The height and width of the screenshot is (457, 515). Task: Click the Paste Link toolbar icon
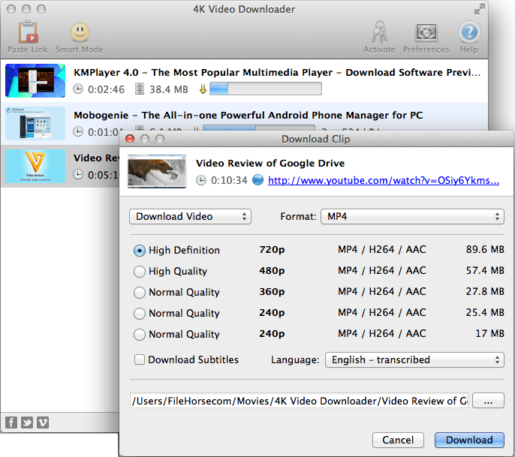point(28,32)
